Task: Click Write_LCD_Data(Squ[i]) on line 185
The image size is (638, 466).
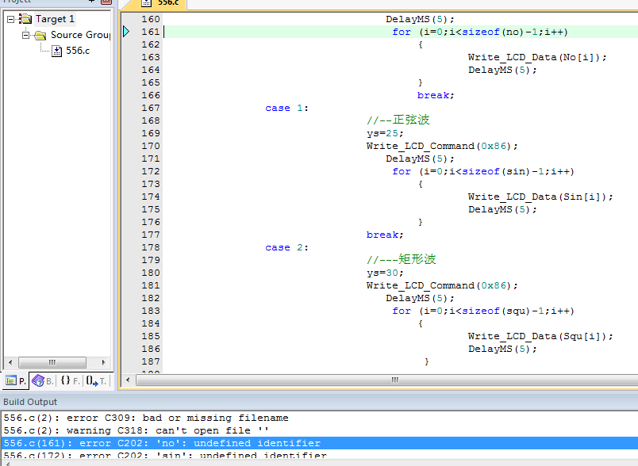Action: (540, 336)
